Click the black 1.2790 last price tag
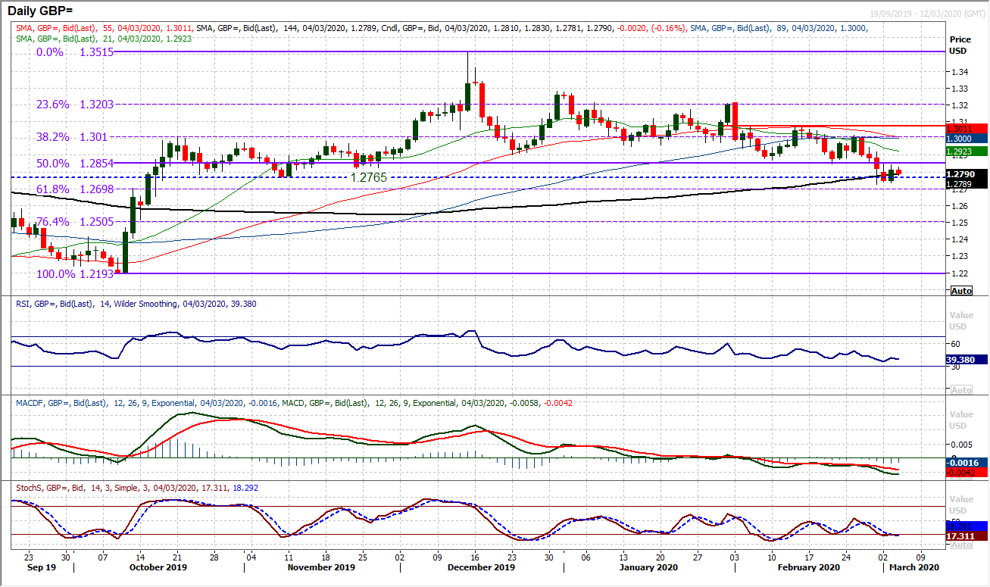Screen dimensions: 990x587 tap(967, 174)
